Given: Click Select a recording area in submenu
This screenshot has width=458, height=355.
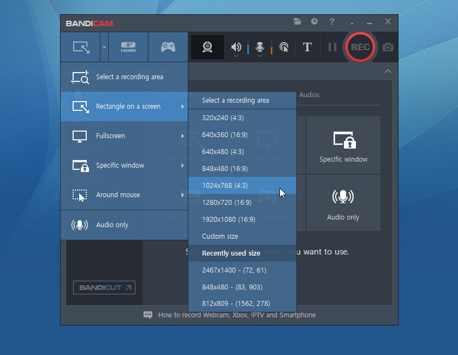Looking at the screenshot, I should point(242,100).
